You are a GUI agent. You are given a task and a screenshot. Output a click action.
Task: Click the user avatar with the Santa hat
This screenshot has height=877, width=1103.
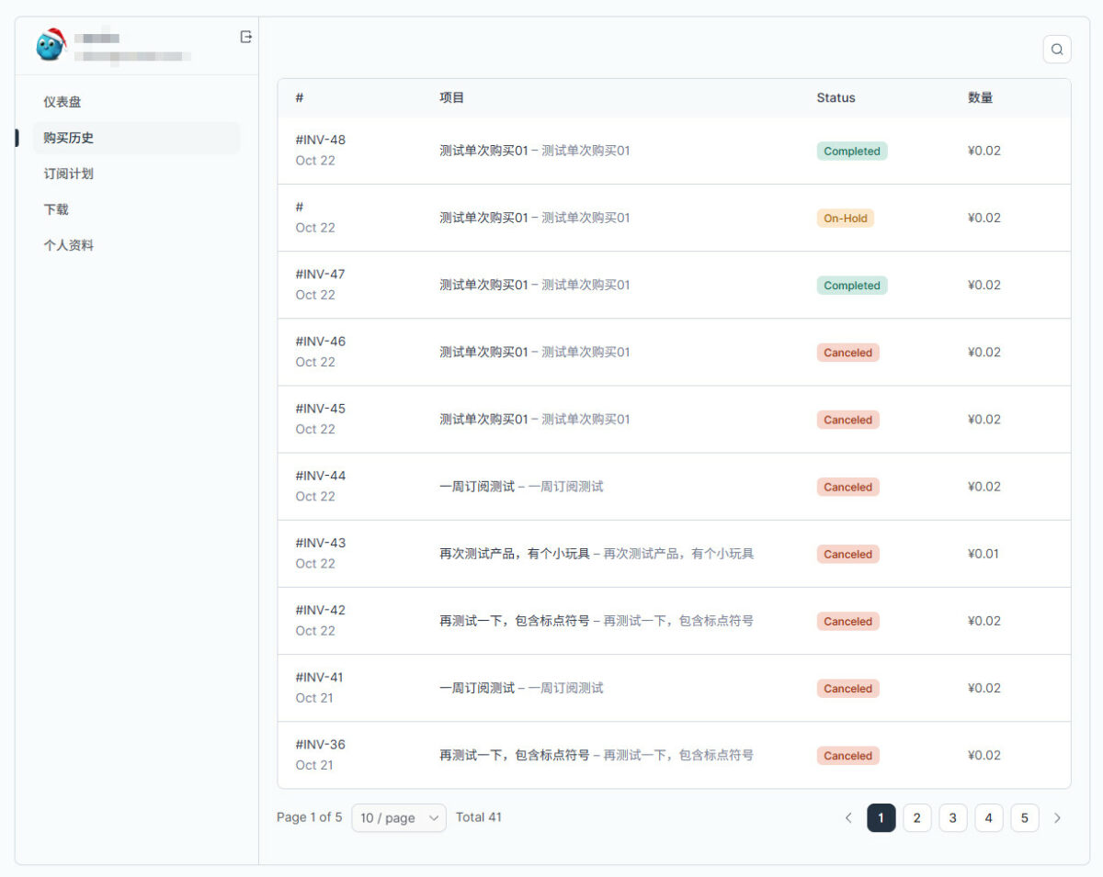[x=50, y=44]
